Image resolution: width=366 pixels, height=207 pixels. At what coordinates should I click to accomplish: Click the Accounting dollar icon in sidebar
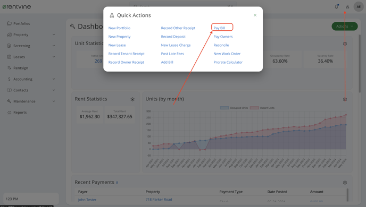(x=9, y=79)
